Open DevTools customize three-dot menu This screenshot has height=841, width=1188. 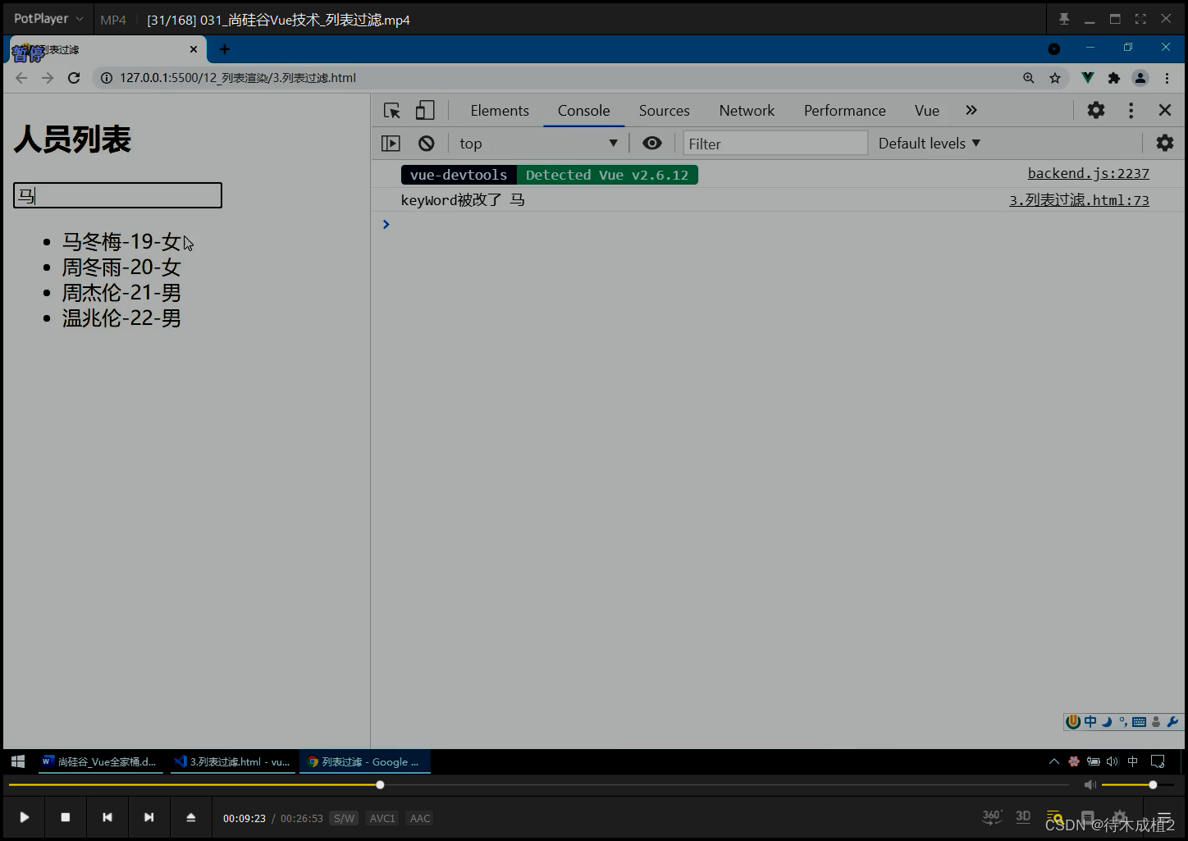pyautogui.click(x=1131, y=110)
